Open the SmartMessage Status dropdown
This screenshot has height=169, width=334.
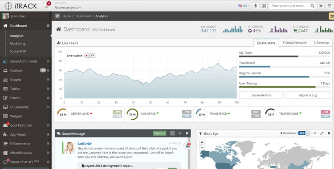[x=159, y=133]
